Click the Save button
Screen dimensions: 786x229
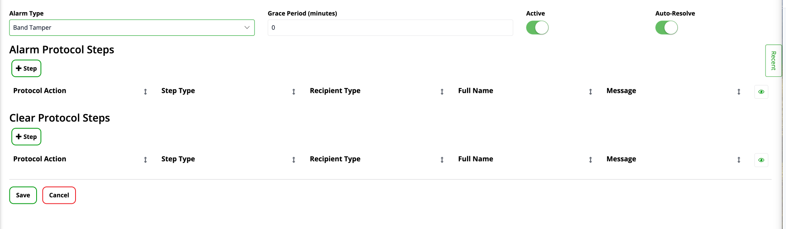point(23,195)
